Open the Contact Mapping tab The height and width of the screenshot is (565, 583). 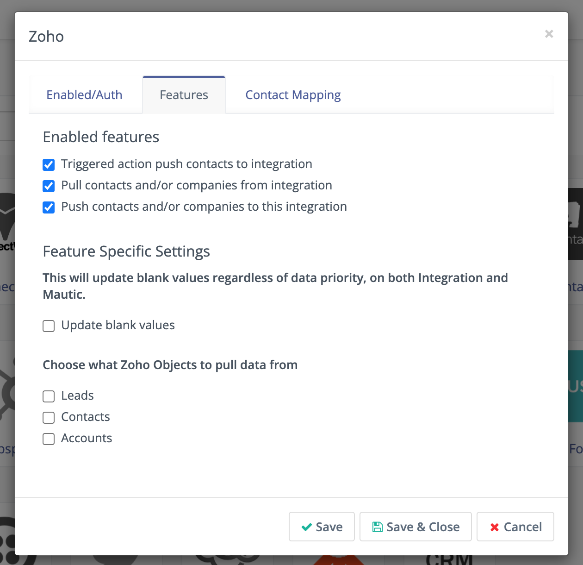tap(293, 95)
